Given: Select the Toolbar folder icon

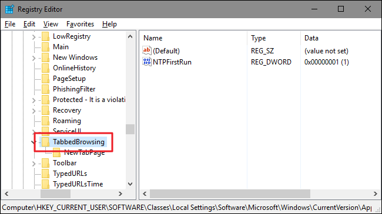Looking at the screenshot, I should coord(45,163).
